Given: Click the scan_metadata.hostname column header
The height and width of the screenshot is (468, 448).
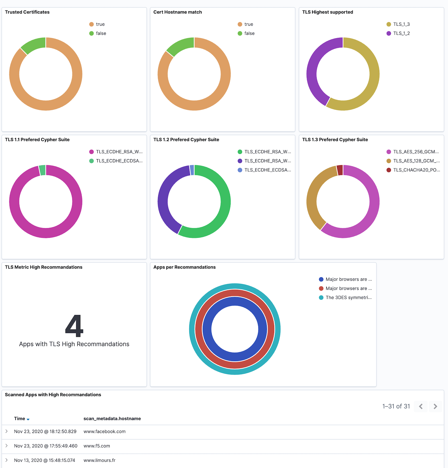Looking at the screenshot, I should click(112, 418).
